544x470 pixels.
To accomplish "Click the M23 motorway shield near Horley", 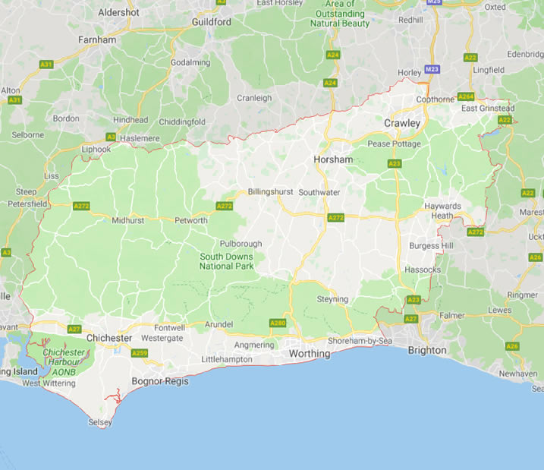I will (x=432, y=69).
